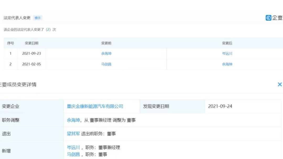The width and height of the screenshot is (283, 159).
Task: Click the 2021-09-24 发现变更日期 value
Action: (220, 106)
